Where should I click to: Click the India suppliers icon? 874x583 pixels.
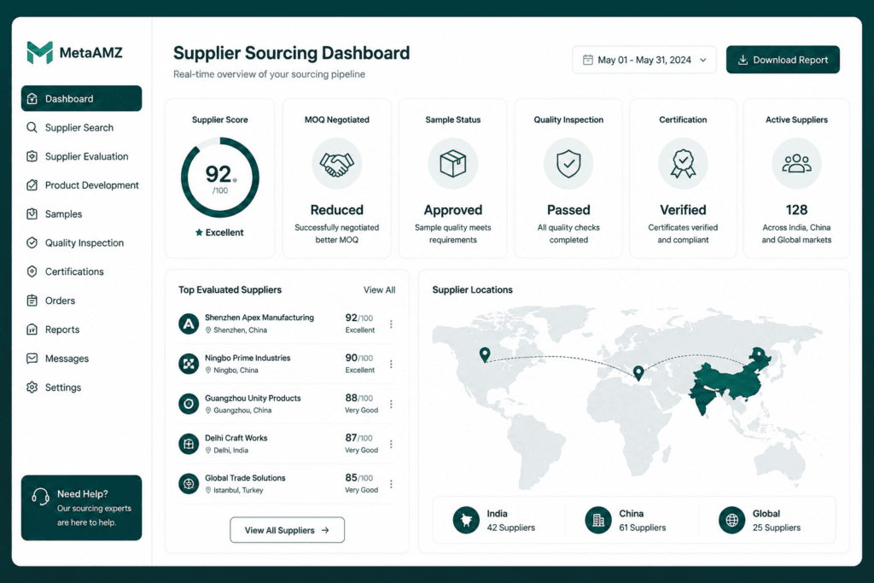coord(466,520)
